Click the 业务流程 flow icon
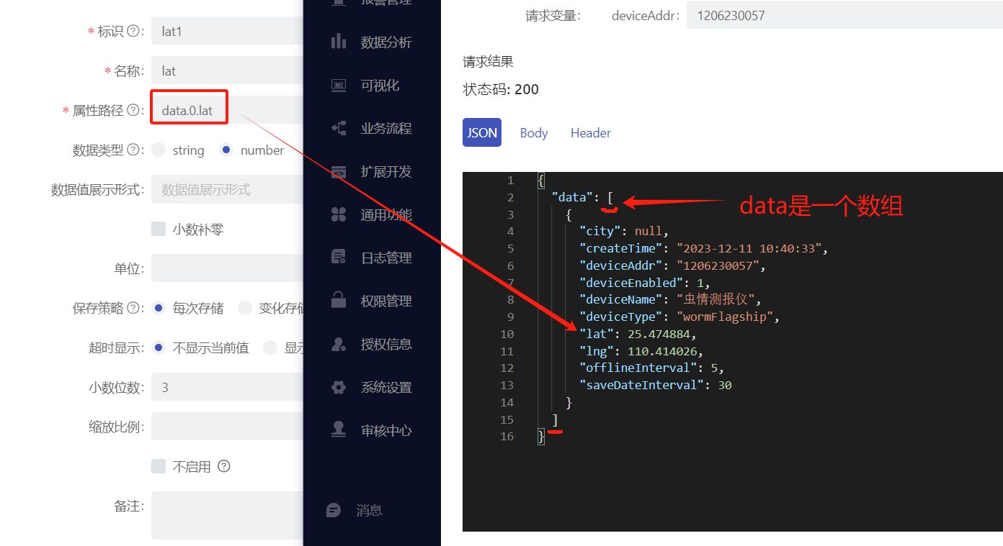This screenshot has width=1003, height=546. point(339,128)
